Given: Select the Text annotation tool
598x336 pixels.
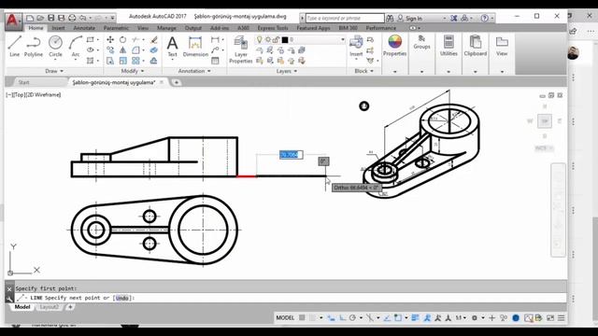Looking at the screenshot, I should point(172,46).
